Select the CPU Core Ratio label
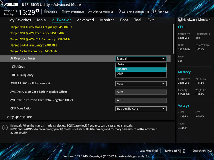This screenshot has width=214, height=160. tap(21, 108)
